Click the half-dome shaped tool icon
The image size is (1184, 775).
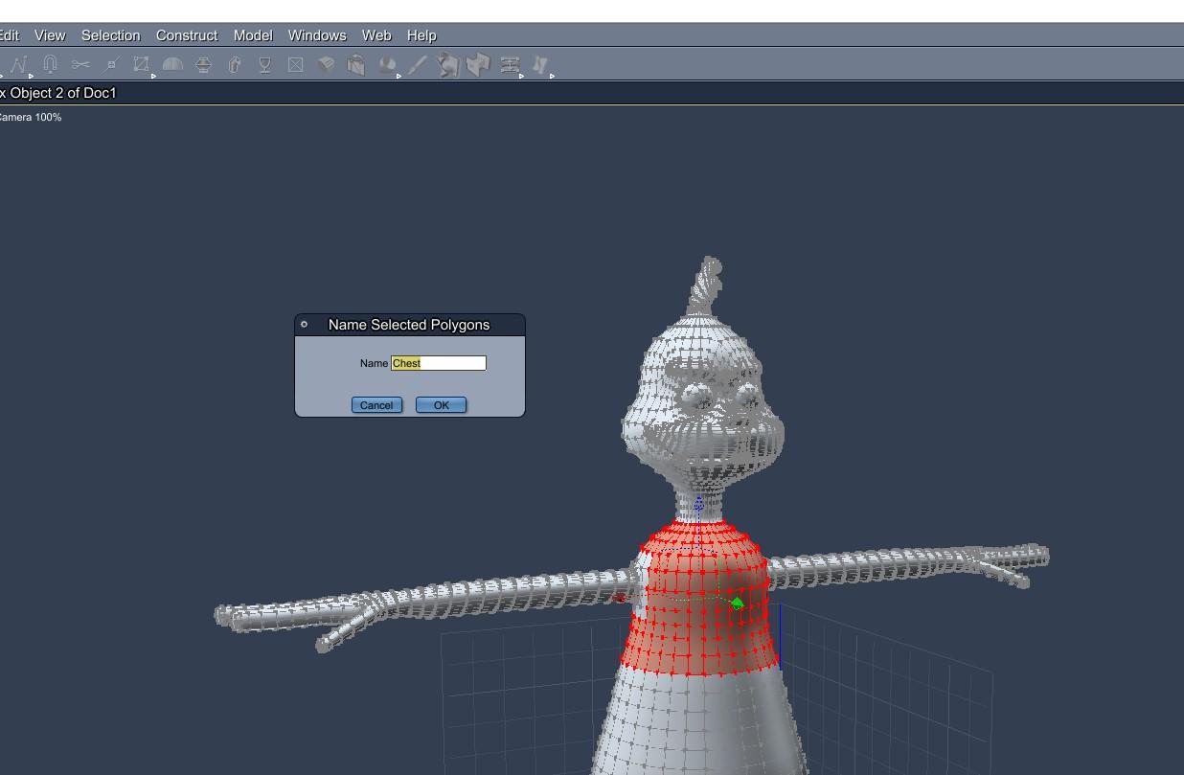(172, 64)
